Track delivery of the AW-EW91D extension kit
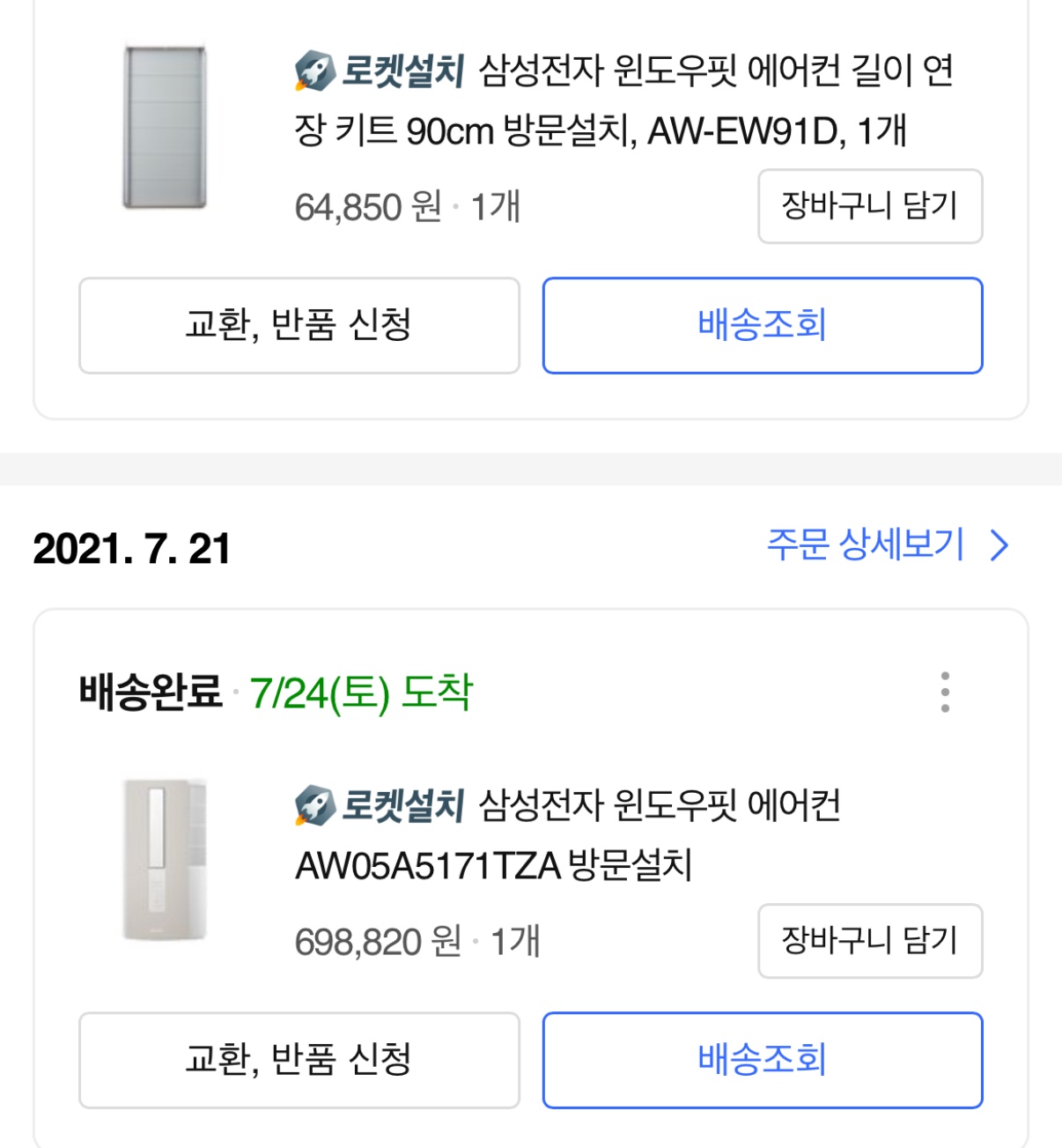 (x=762, y=325)
